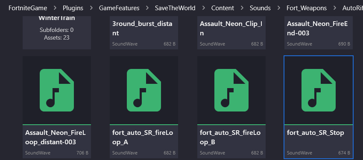The width and height of the screenshot is (363, 160).
Task: Click chevron after Plugins breadcrumb
Action: coord(91,8)
